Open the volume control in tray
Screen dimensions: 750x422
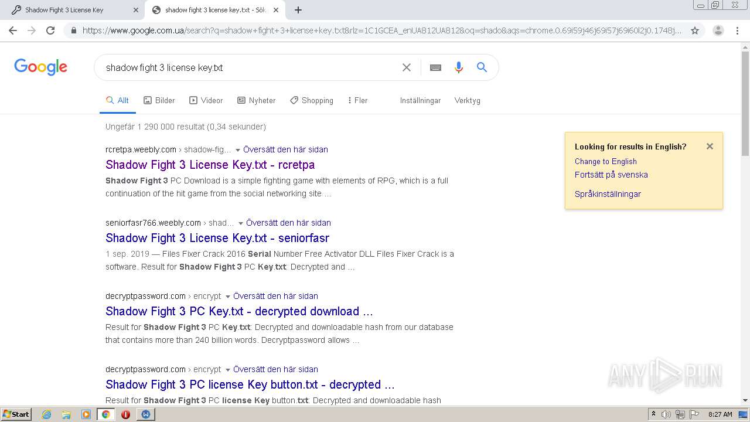point(666,414)
